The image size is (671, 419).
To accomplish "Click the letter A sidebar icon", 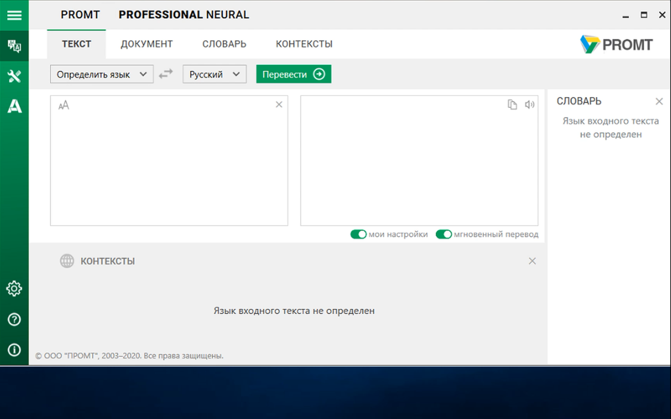I will (15, 106).
